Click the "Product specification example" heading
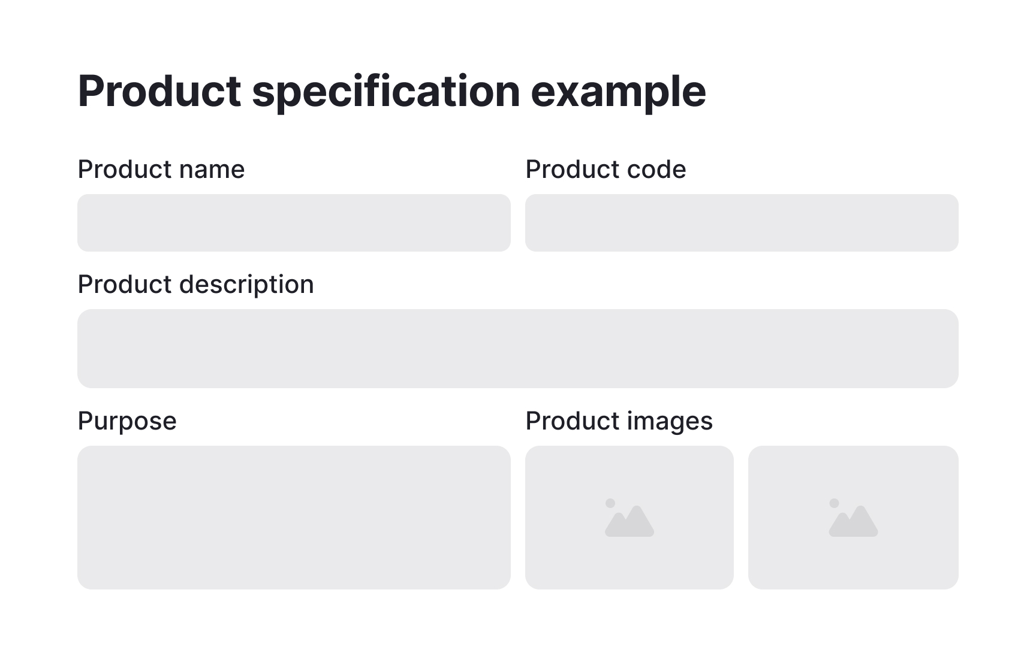1036x647 pixels. 391,91
